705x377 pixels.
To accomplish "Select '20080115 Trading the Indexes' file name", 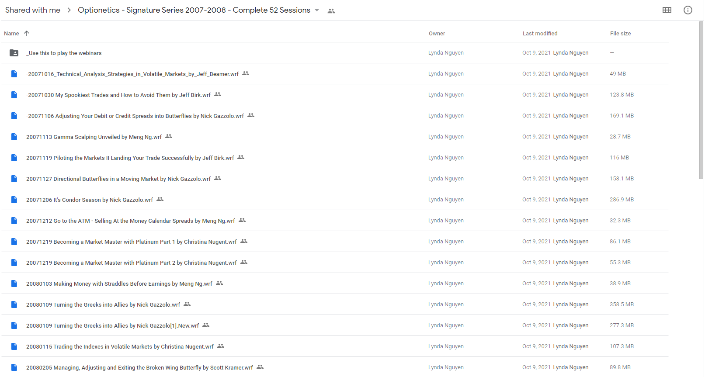I will 120,347.
